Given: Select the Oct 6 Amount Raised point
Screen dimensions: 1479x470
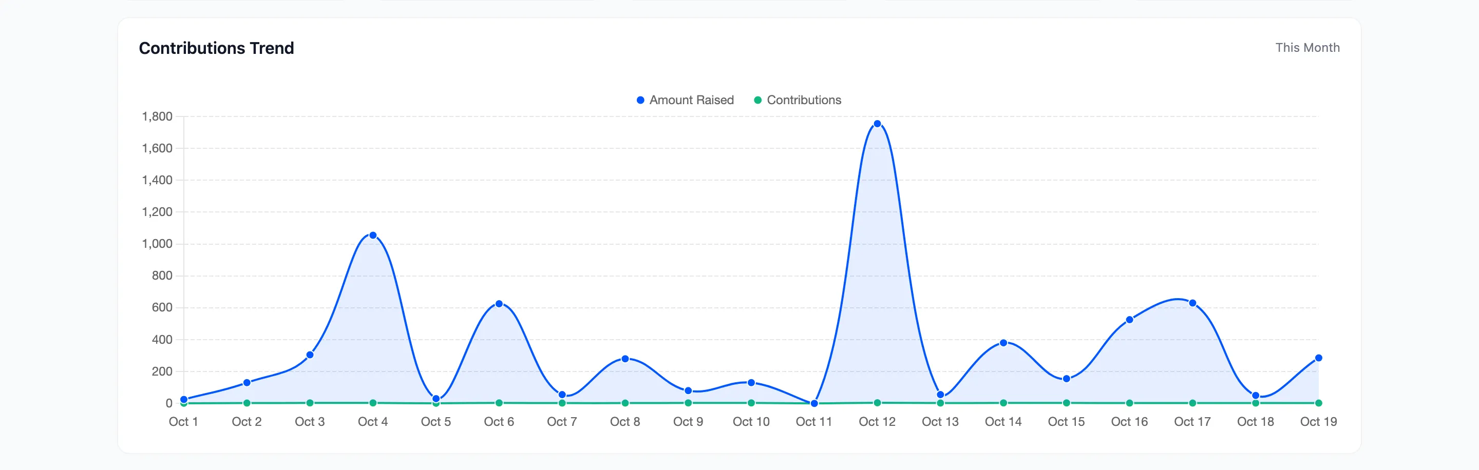Looking at the screenshot, I should click(499, 304).
